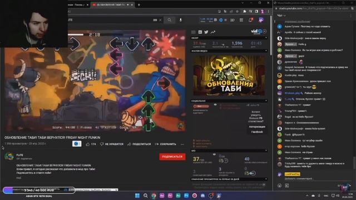
Task: Collapse the vidIQ Значок видео section
Action: (x=266, y=51)
